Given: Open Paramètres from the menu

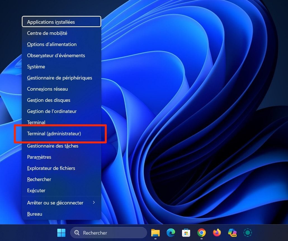Looking at the screenshot, I should (61, 157).
